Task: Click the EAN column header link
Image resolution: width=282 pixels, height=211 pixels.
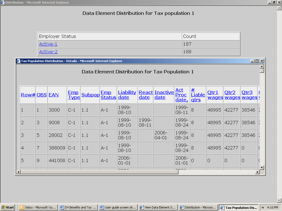Action: click(54, 95)
